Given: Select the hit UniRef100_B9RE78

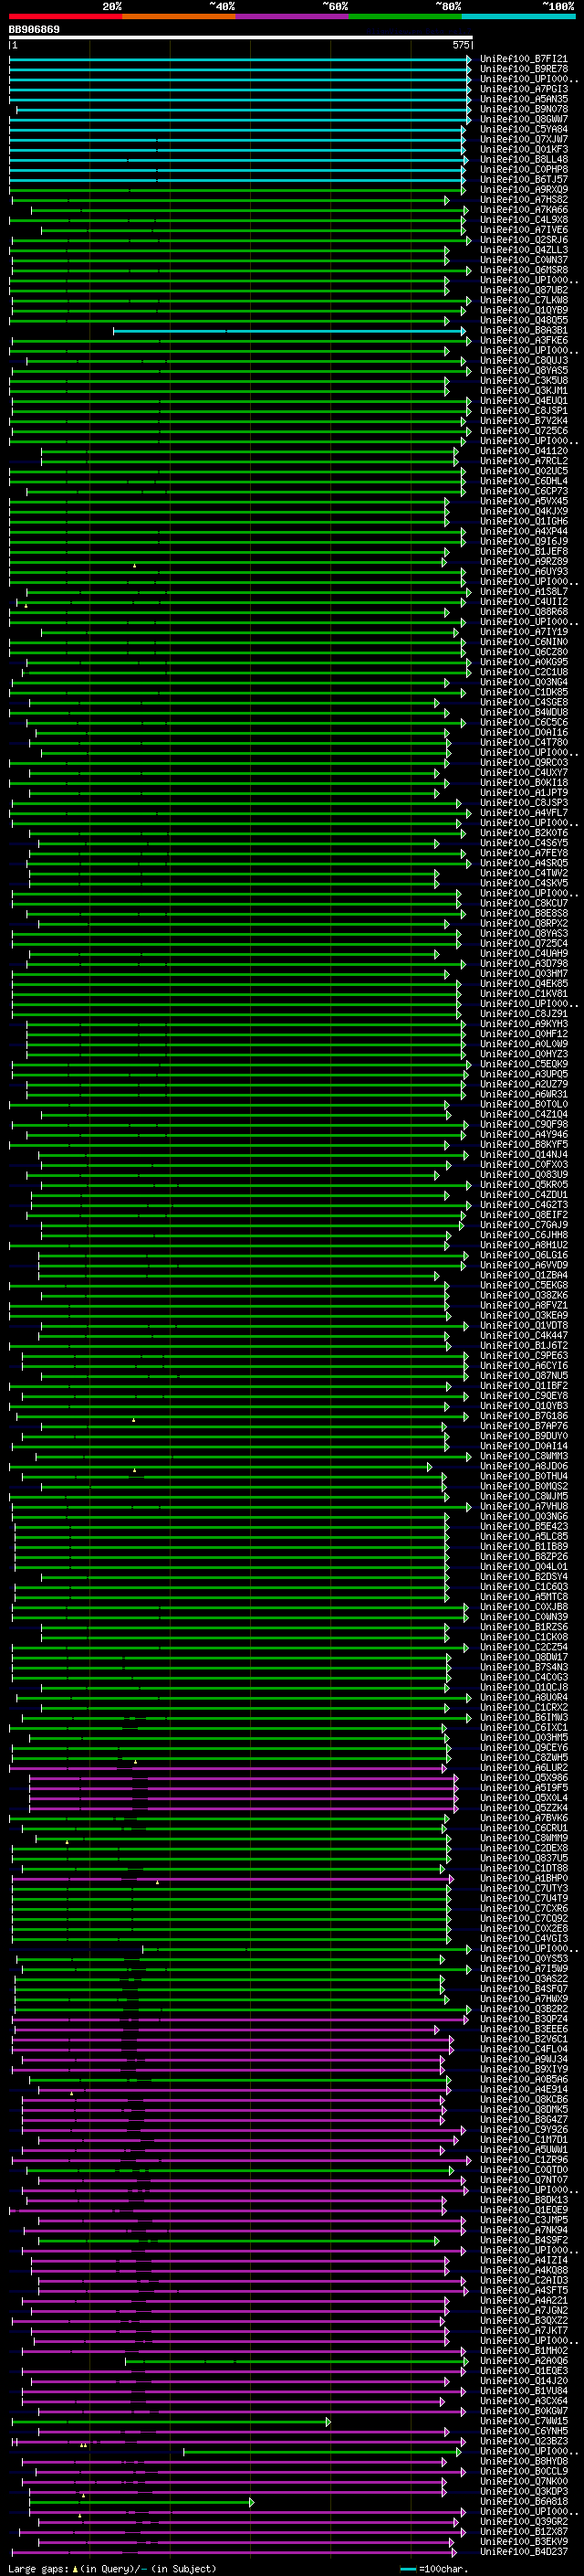Looking at the screenshot, I should tap(524, 69).
